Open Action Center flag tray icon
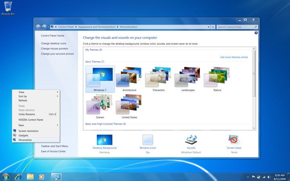 point(253,177)
